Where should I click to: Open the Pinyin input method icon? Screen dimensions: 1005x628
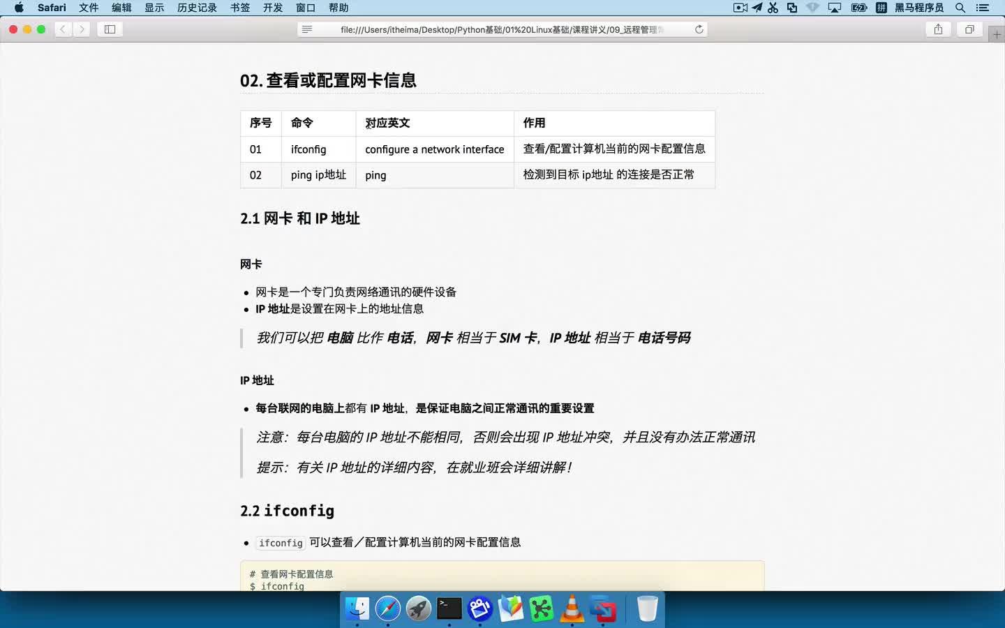coord(881,8)
